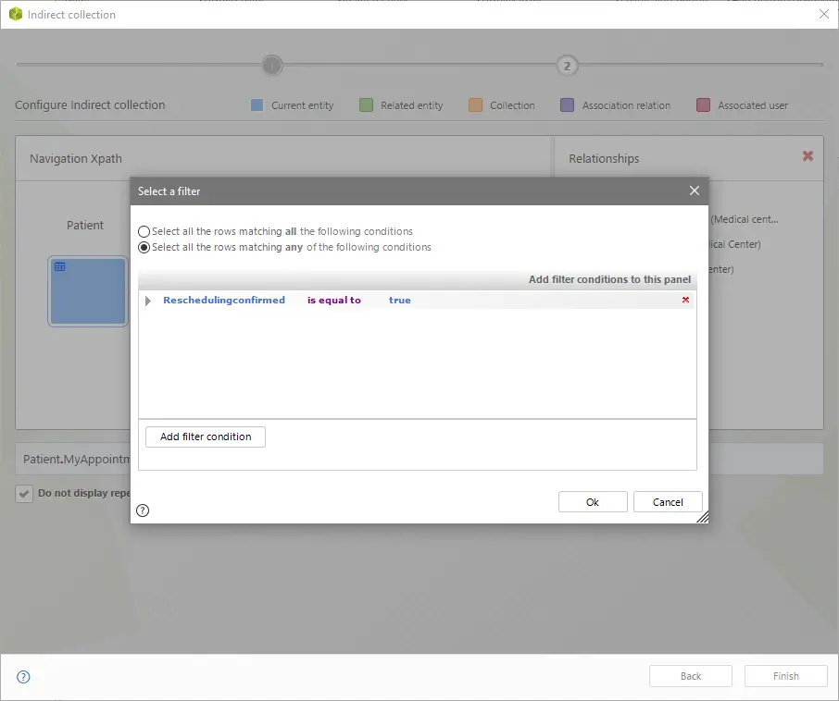The image size is (839, 701).
Task: Change the 'true' filter value
Action: tap(400, 301)
